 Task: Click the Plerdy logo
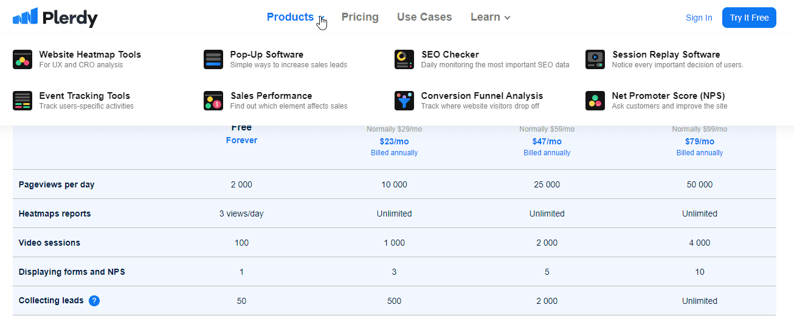pyautogui.click(x=55, y=18)
